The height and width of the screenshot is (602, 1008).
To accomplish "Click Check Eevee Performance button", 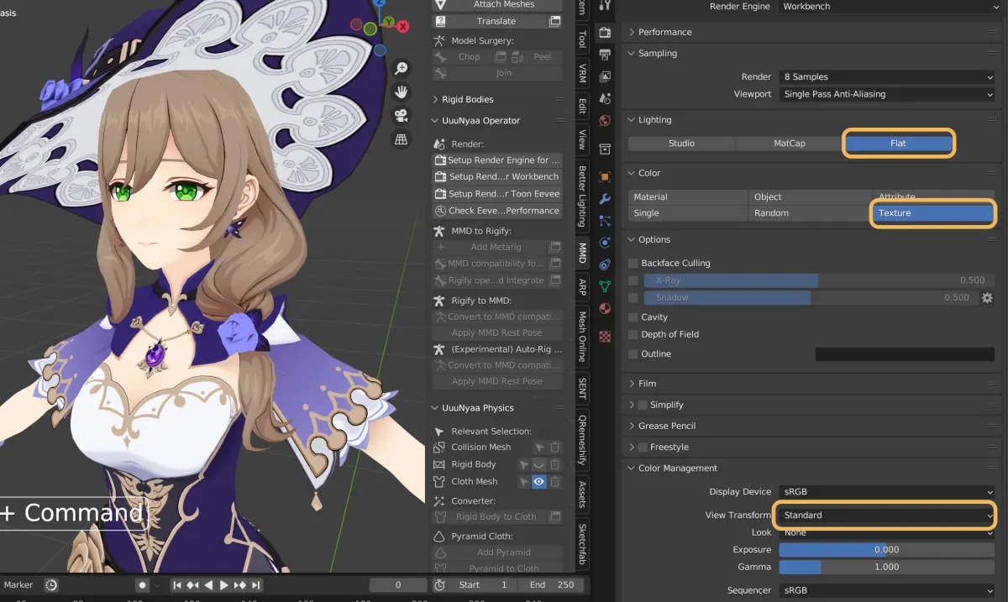I will (x=497, y=211).
